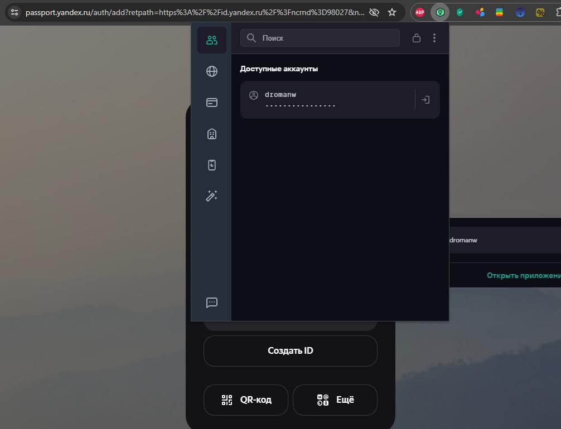The width and height of the screenshot is (561, 429).
Task: Open site information icon in address bar
Action: tap(14, 12)
